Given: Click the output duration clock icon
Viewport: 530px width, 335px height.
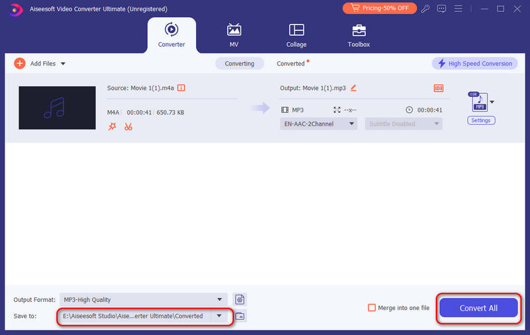Looking at the screenshot, I should (x=409, y=110).
